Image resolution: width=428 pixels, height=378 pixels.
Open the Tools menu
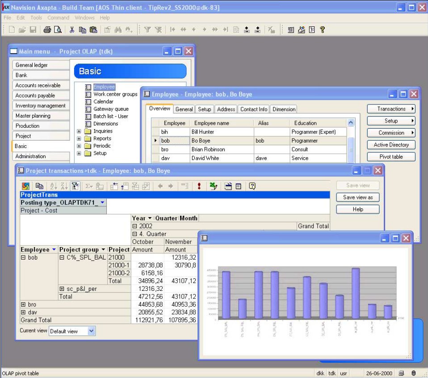point(36,18)
